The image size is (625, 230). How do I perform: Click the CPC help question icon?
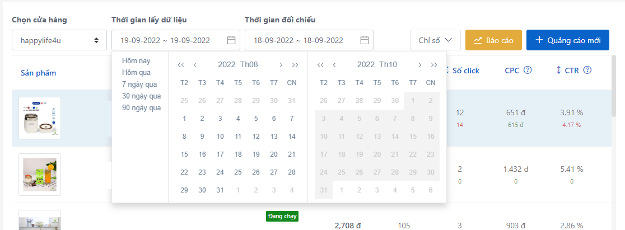pyautogui.click(x=528, y=71)
